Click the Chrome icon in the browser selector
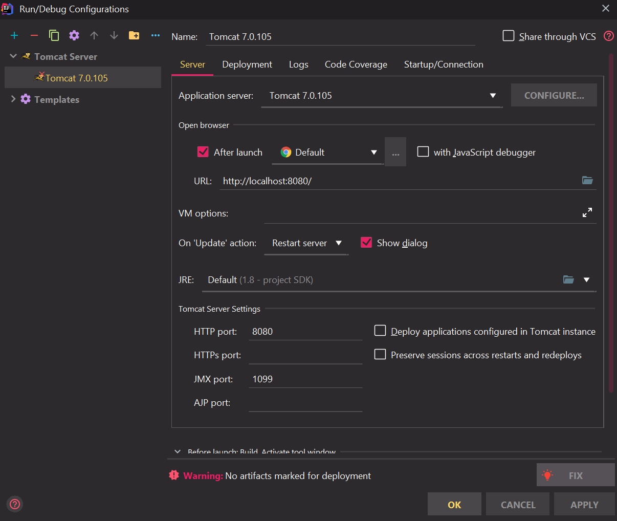 (x=286, y=152)
